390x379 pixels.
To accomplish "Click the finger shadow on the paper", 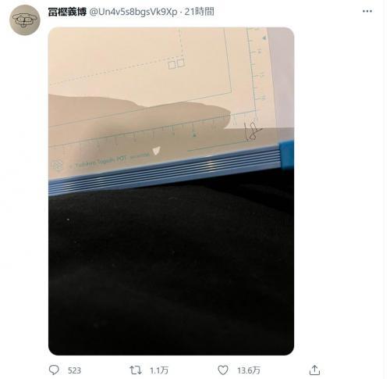I will [x=140, y=111].
